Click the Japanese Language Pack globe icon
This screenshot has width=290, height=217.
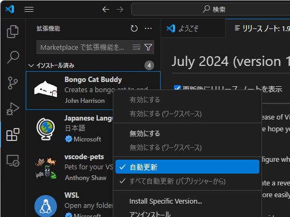[x=46, y=129]
